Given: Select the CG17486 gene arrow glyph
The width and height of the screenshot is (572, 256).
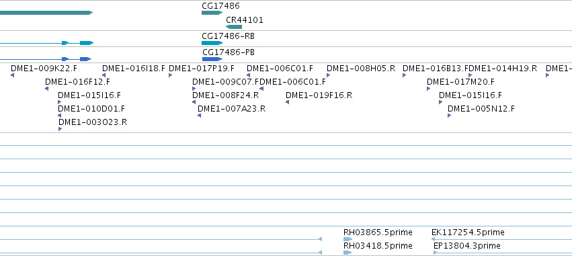Looking at the screenshot, I should (212, 13).
